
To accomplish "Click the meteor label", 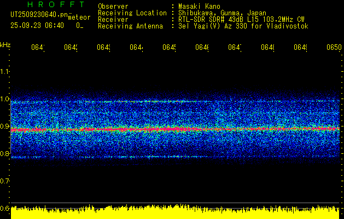I will [79, 18].
